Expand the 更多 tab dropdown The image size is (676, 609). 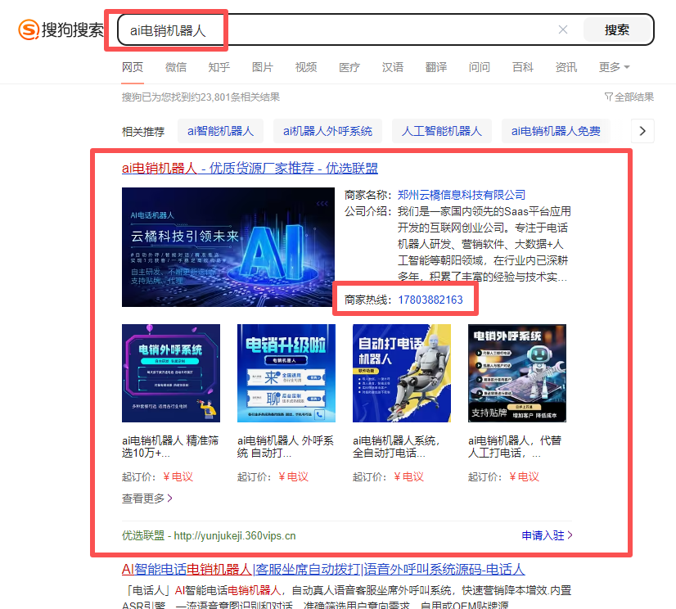pyautogui.click(x=614, y=67)
